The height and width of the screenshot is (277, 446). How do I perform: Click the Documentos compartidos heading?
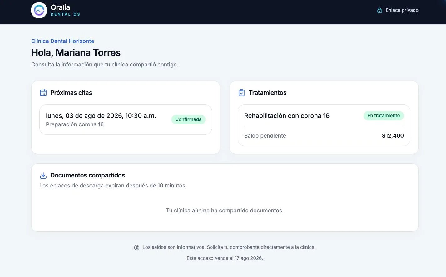[87, 175]
